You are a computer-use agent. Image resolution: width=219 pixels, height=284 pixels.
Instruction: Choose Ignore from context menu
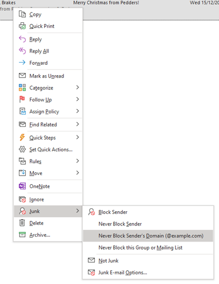(48, 200)
